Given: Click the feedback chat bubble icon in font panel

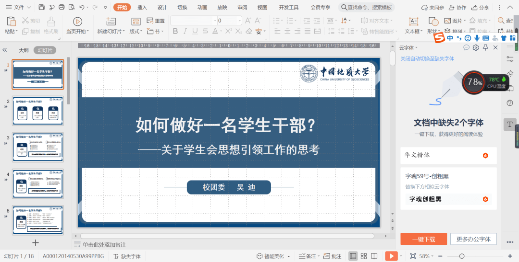Looking at the screenshot, I should 466,47.
